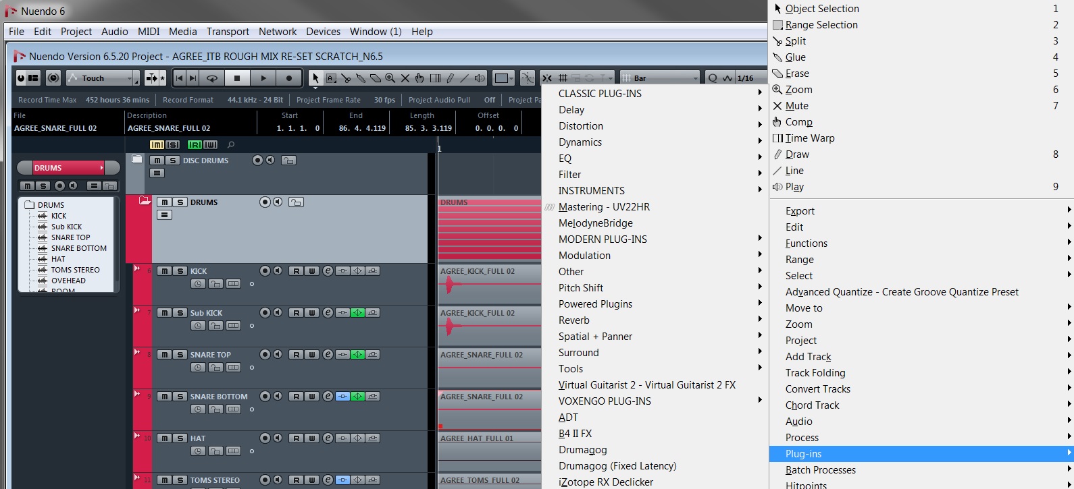Select the Glue tool in toolbar
The width and height of the screenshot is (1074, 489).
coord(361,78)
